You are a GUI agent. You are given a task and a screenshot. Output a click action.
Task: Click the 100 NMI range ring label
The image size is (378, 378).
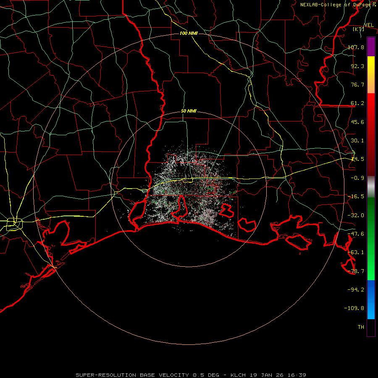click(x=189, y=33)
